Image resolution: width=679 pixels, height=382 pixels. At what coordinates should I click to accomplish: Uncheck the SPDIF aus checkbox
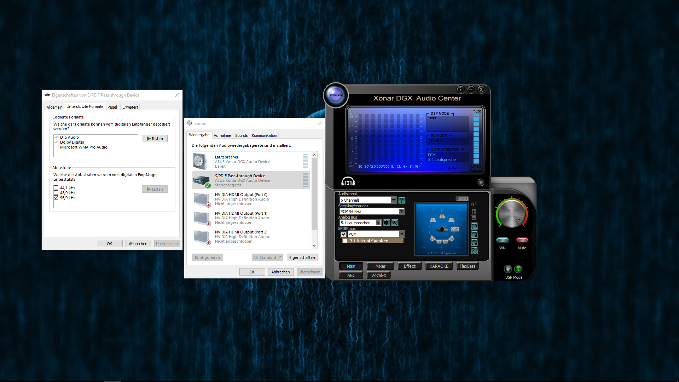pos(343,234)
